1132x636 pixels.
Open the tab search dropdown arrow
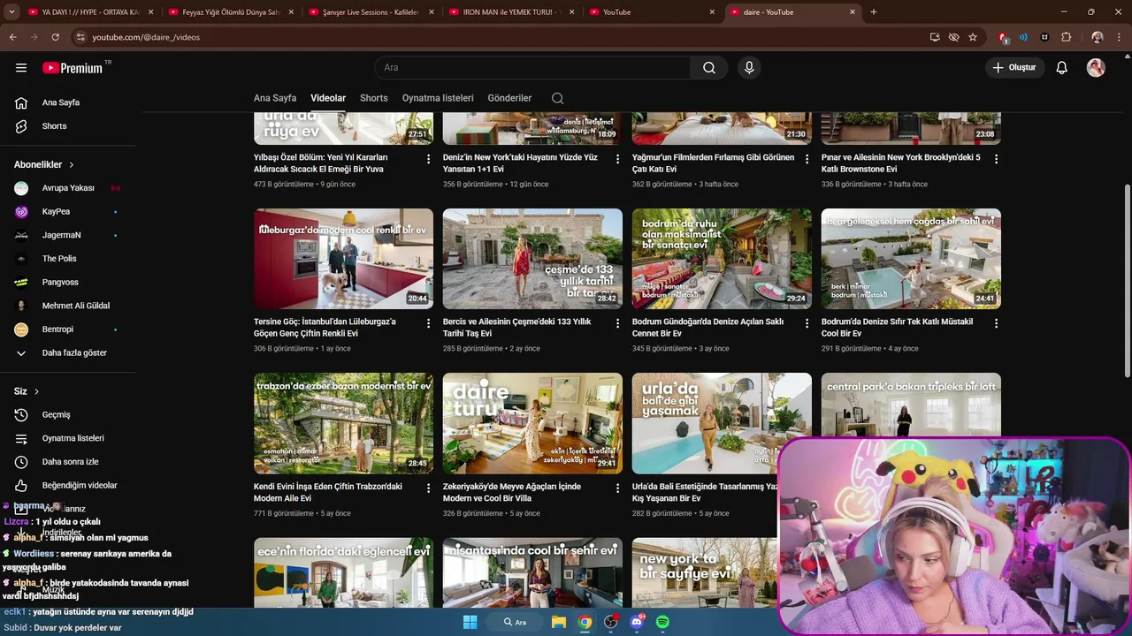11,12
